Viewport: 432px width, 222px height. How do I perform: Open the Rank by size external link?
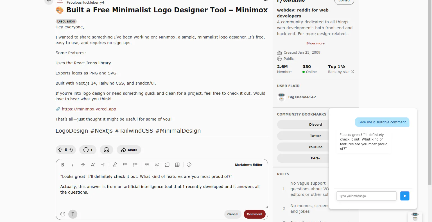click(352, 72)
